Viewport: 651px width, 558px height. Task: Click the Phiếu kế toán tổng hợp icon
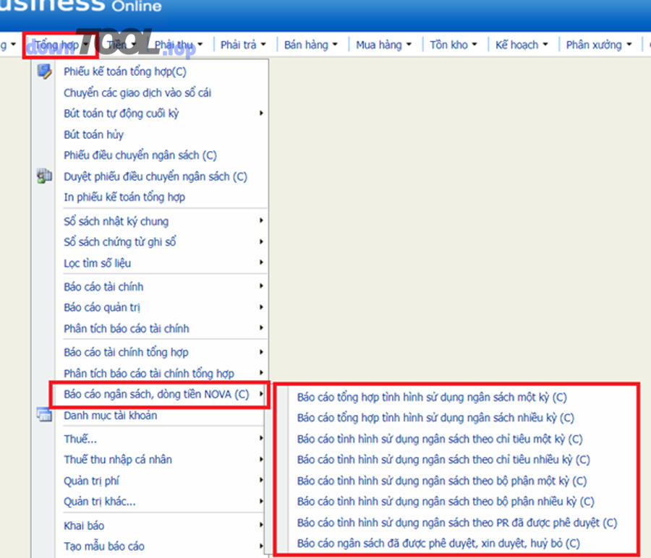44,72
